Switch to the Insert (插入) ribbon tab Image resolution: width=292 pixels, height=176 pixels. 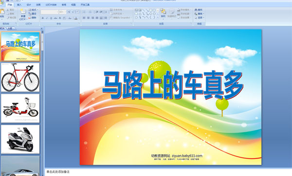click(x=19, y=5)
